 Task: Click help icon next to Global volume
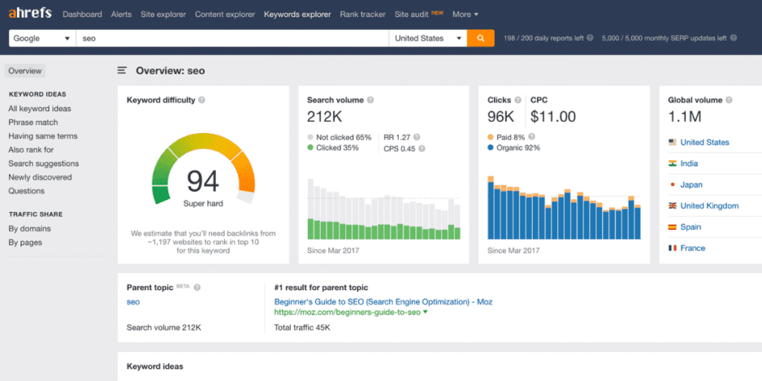[x=729, y=100]
